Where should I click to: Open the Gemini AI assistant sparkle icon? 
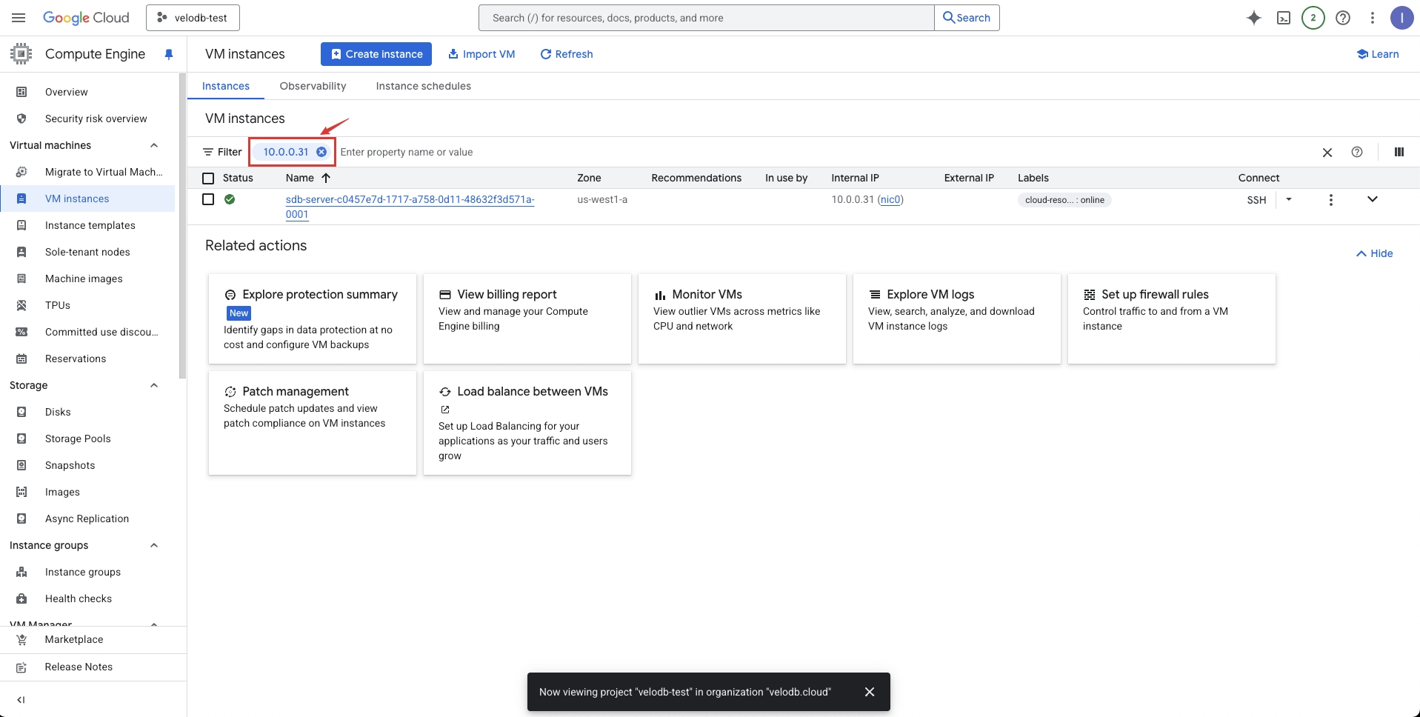click(x=1253, y=18)
